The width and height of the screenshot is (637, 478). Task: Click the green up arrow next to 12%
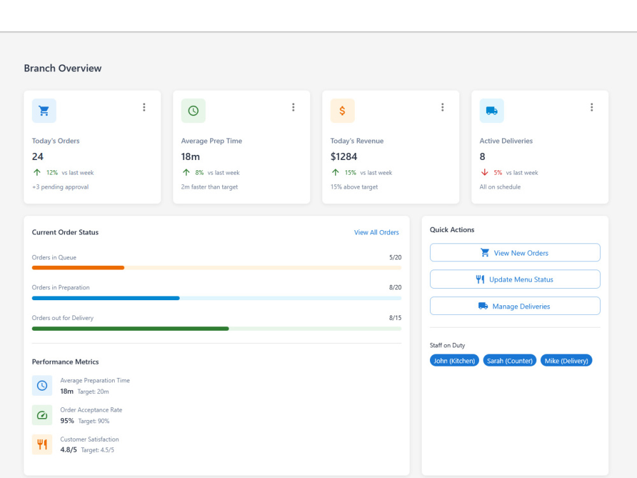(37, 172)
